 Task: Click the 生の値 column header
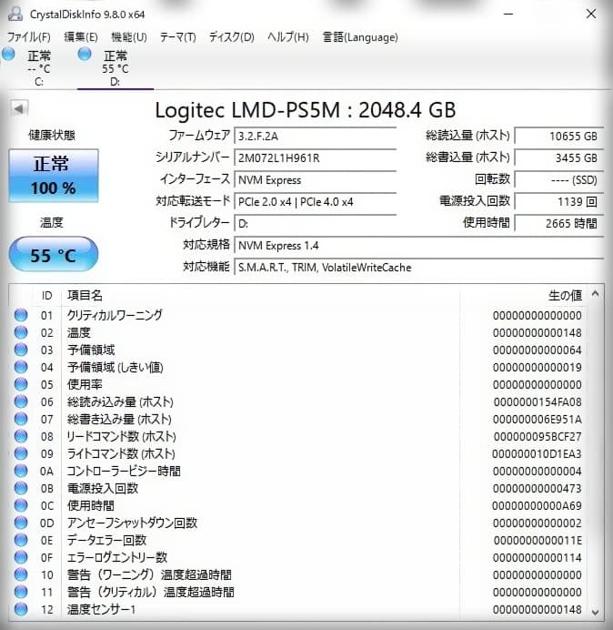tap(524, 296)
